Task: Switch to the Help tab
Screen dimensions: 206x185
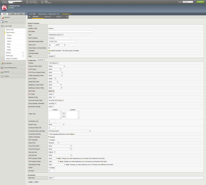Action: click(13, 14)
